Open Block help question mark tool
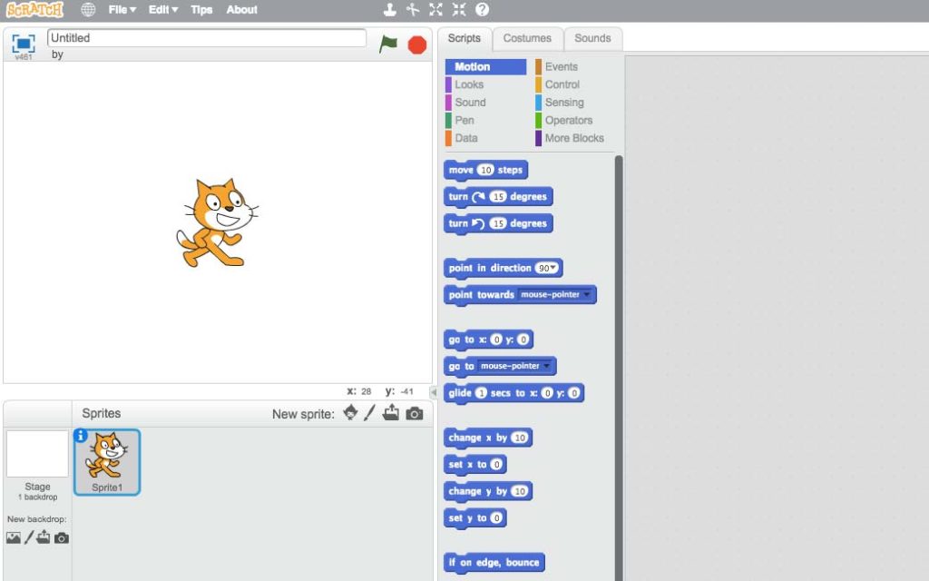 coord(483,9)
